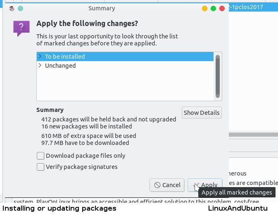Click the purple question mark dialog icon
The width and height of the screenshot is (278, 216).
21,28
